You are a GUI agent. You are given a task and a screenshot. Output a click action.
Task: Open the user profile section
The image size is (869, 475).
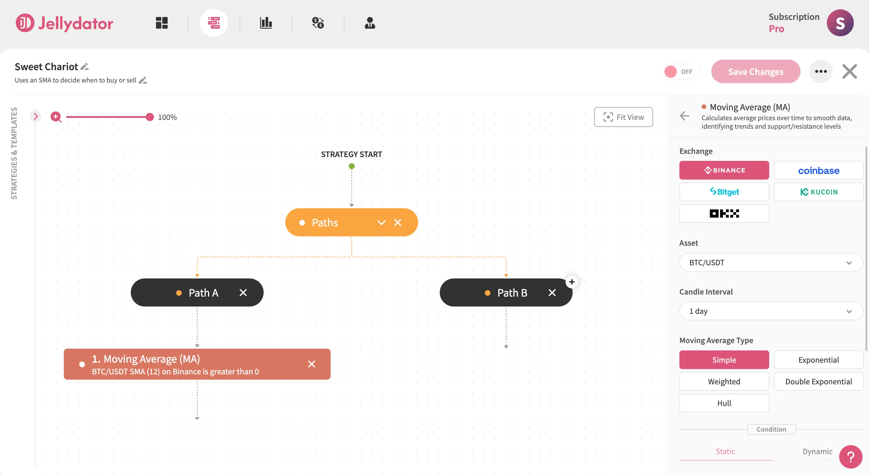click(370, 23)
